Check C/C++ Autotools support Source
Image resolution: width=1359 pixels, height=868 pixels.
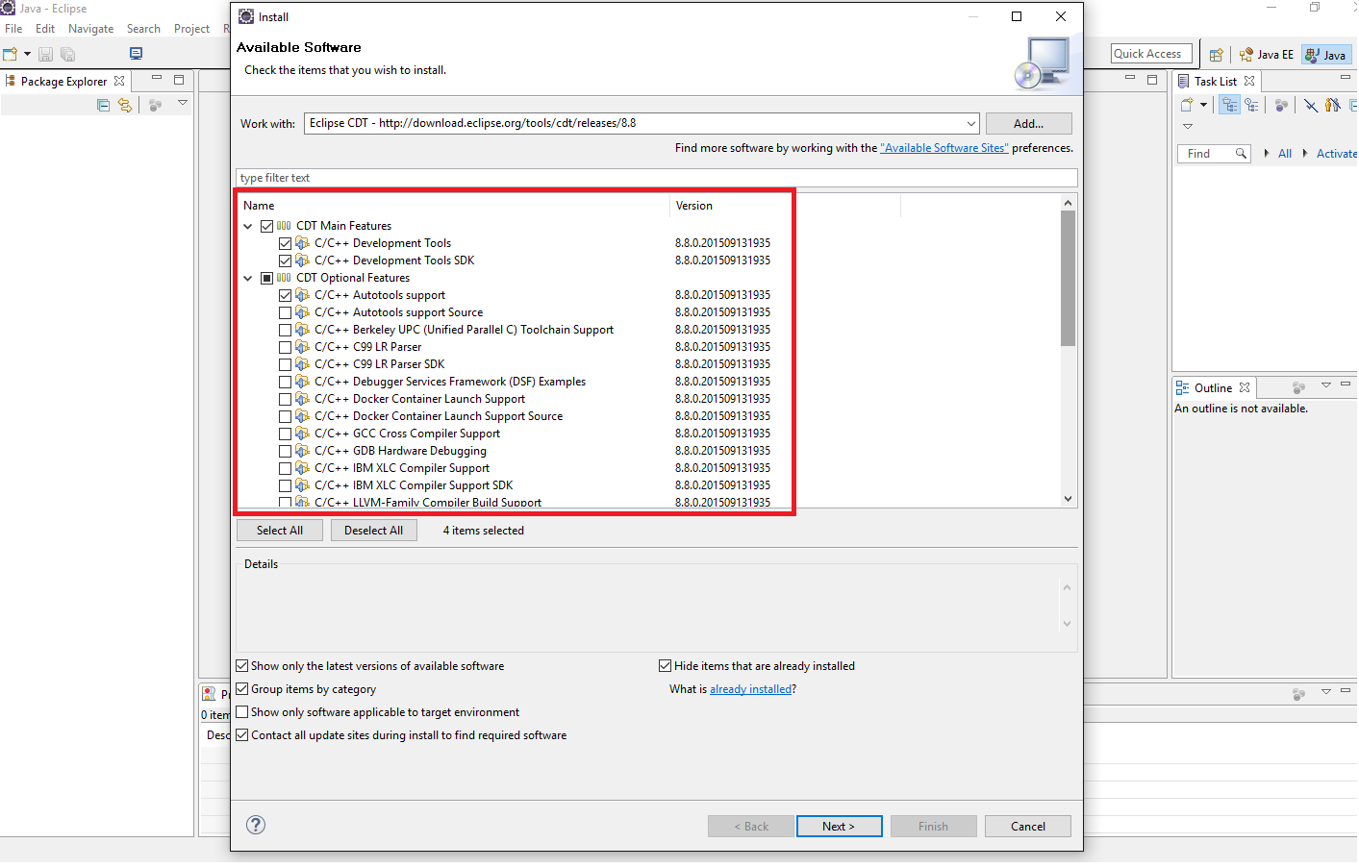[x=285, y=312]
